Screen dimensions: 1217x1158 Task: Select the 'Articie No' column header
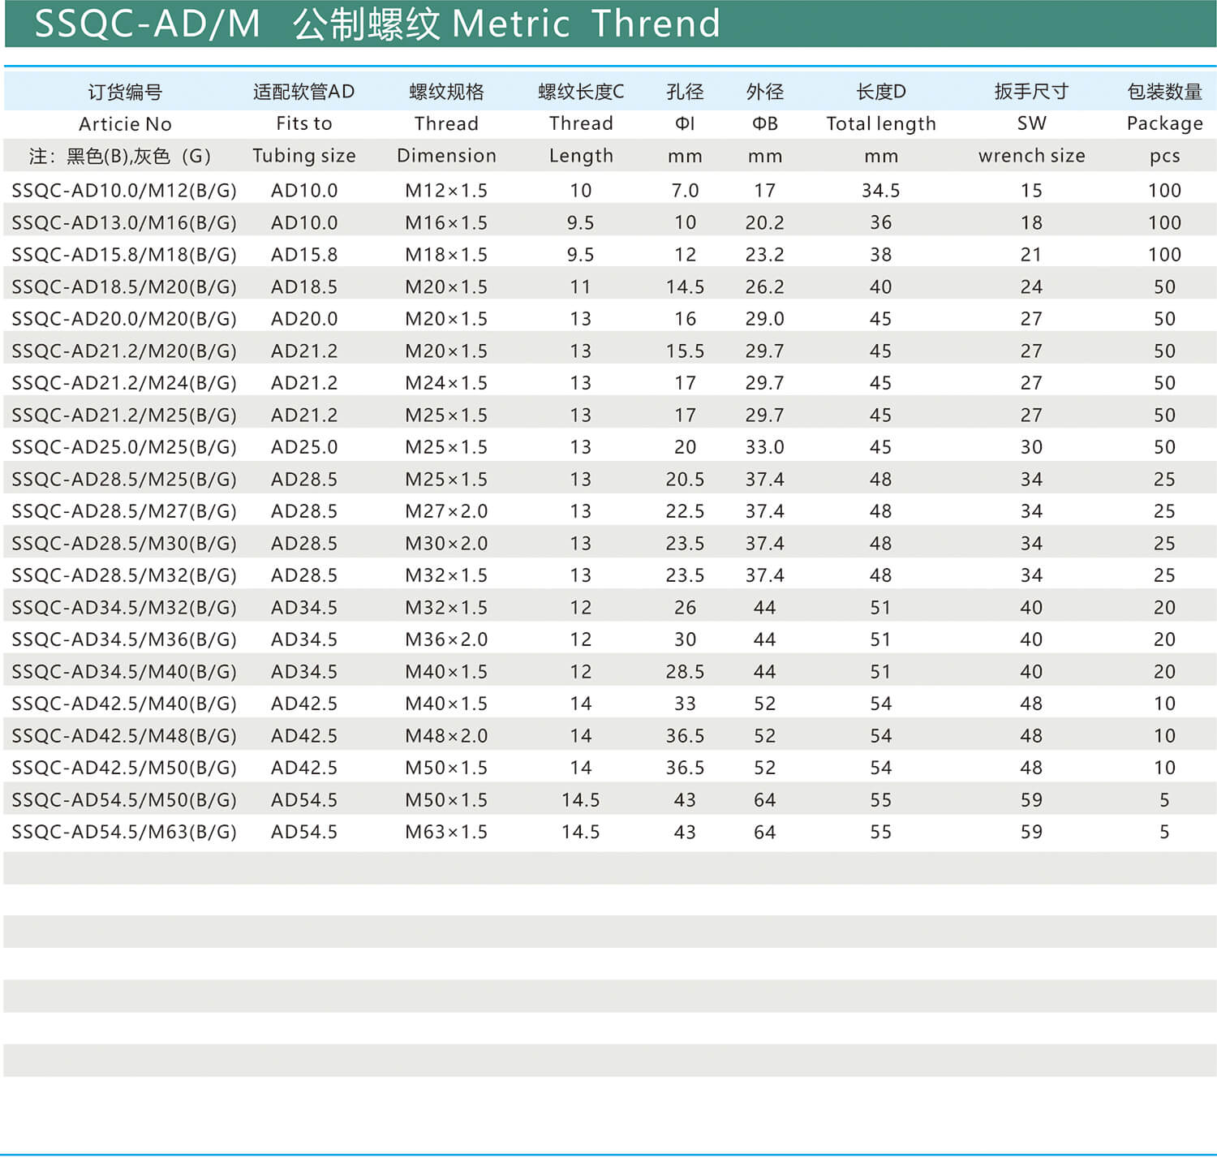point(125,124)
